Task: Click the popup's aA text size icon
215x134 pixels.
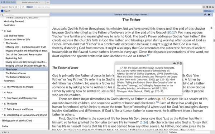Action: point(174,63)
